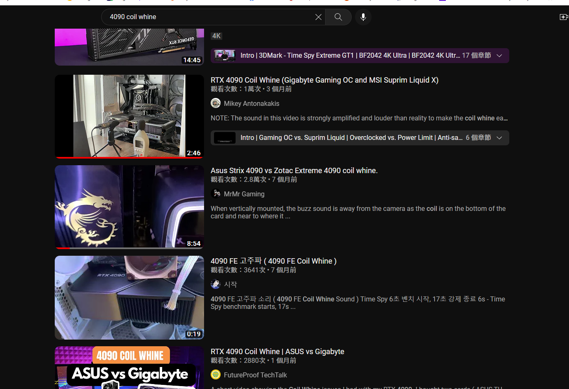
Task: Open 'RTX 4090 Coil Whine (Gigabyte Gaming OC and MSI Suprim Liquid X)' title
Action: tap(325, 80)
